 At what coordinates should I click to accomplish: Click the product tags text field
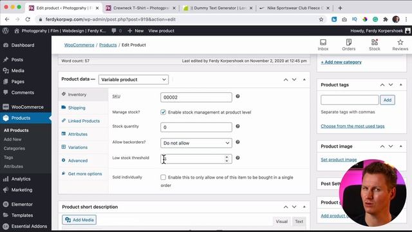pos(350,100)
